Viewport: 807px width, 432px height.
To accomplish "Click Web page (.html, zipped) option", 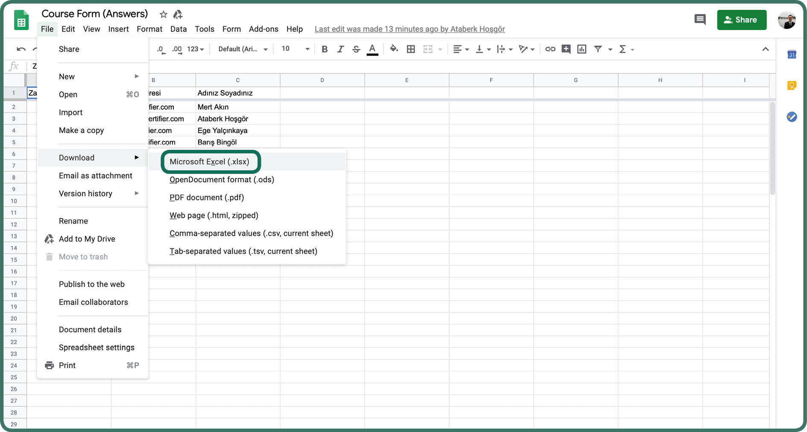I will [x=247, y=216].
